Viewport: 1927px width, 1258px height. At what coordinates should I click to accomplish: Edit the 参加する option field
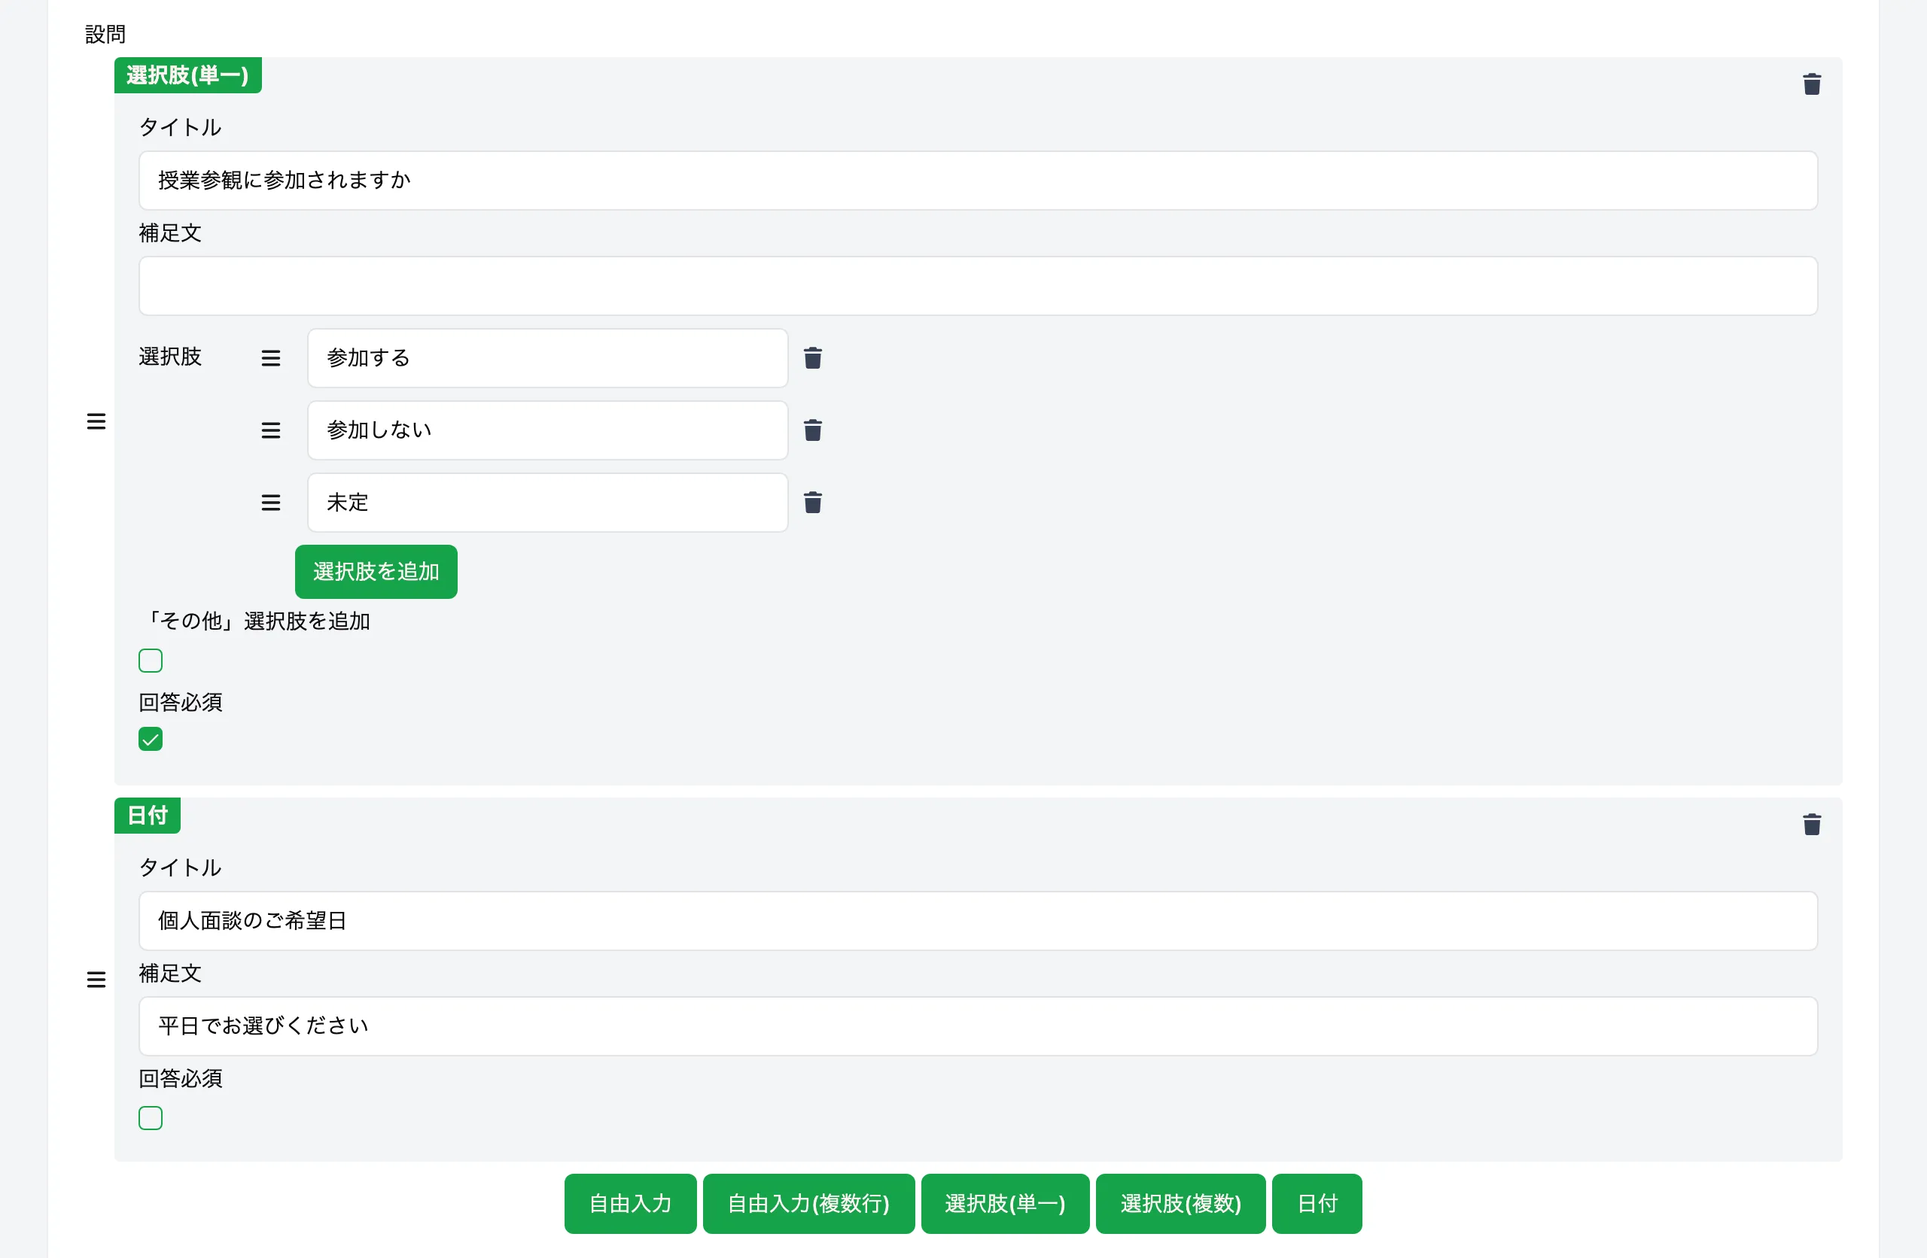[547, 358]
